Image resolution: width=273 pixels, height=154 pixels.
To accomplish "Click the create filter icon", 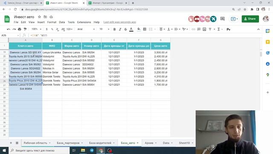I will 210,29.
